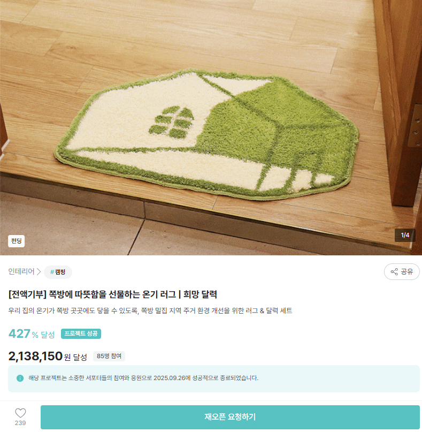
Task: Click the green house rug photo
Action: point(207,134)
